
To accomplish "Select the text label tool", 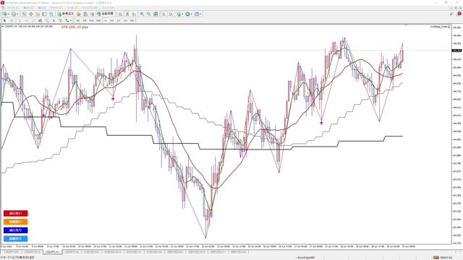I will pos(60,20).
